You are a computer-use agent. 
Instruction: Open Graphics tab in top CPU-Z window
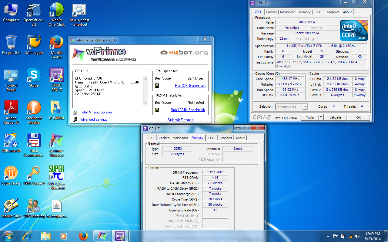pos(333,12)
